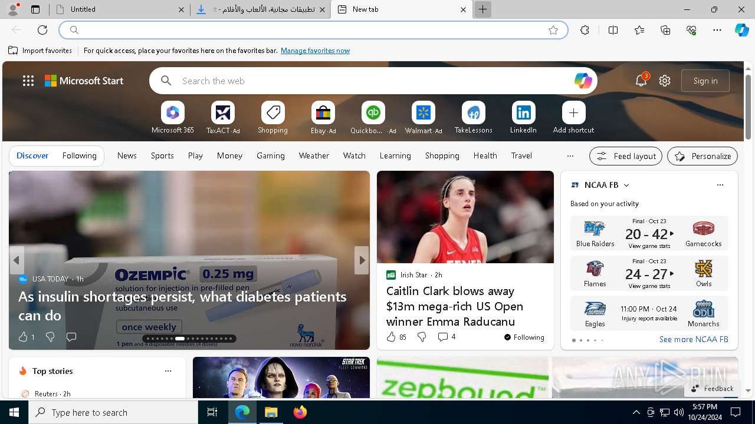The height and width of the screenshot is (424, 755).
Task: Open the Extensions puzzle icon
Action: [x=585, y=30]
